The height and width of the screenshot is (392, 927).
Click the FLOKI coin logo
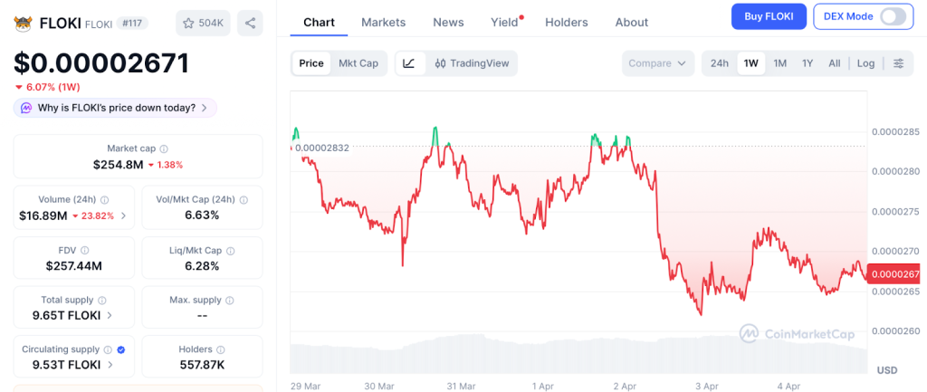point(24,23)
